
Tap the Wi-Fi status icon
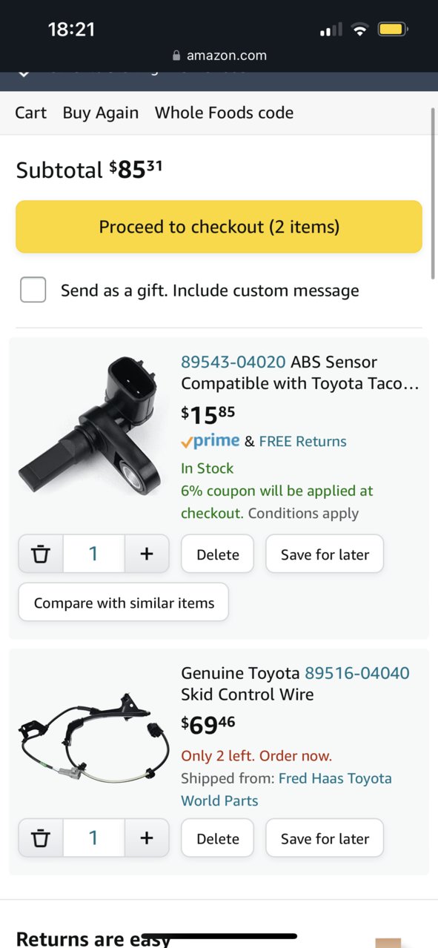tap(360, 30)
